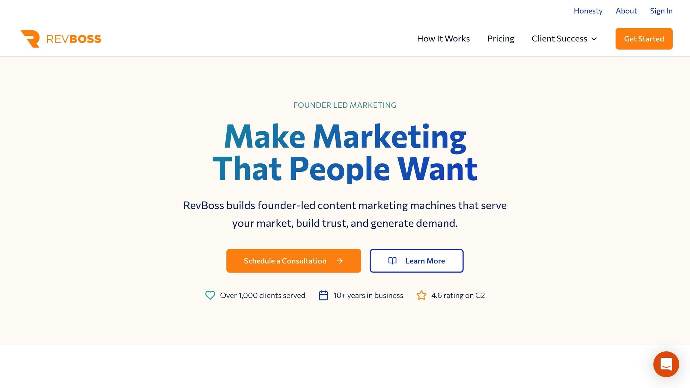Click the arrow icon on Schedule a Consultation
The width and height of the screenshot is (690, 388).
click(x=340, y=261)
